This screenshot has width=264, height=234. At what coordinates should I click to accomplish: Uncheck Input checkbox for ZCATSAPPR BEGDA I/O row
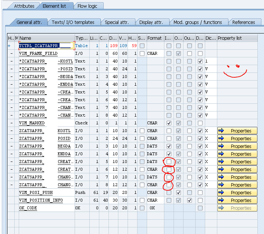169,146
